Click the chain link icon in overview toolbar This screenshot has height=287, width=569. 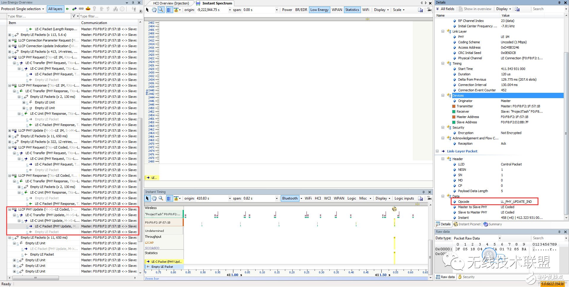(x=81, y=9)
